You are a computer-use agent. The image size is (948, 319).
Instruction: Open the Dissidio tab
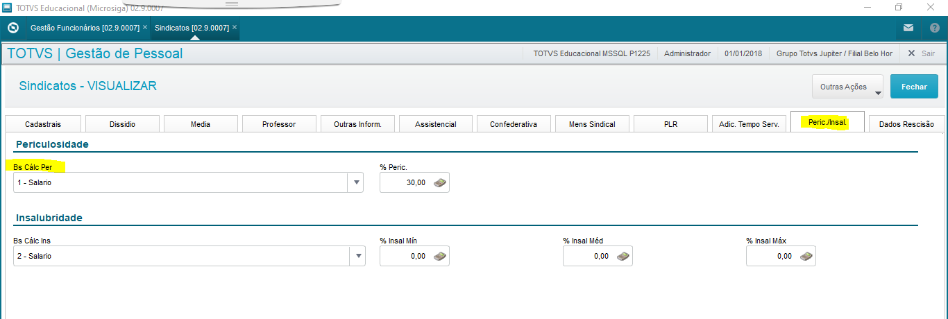(x=122, y=123)
